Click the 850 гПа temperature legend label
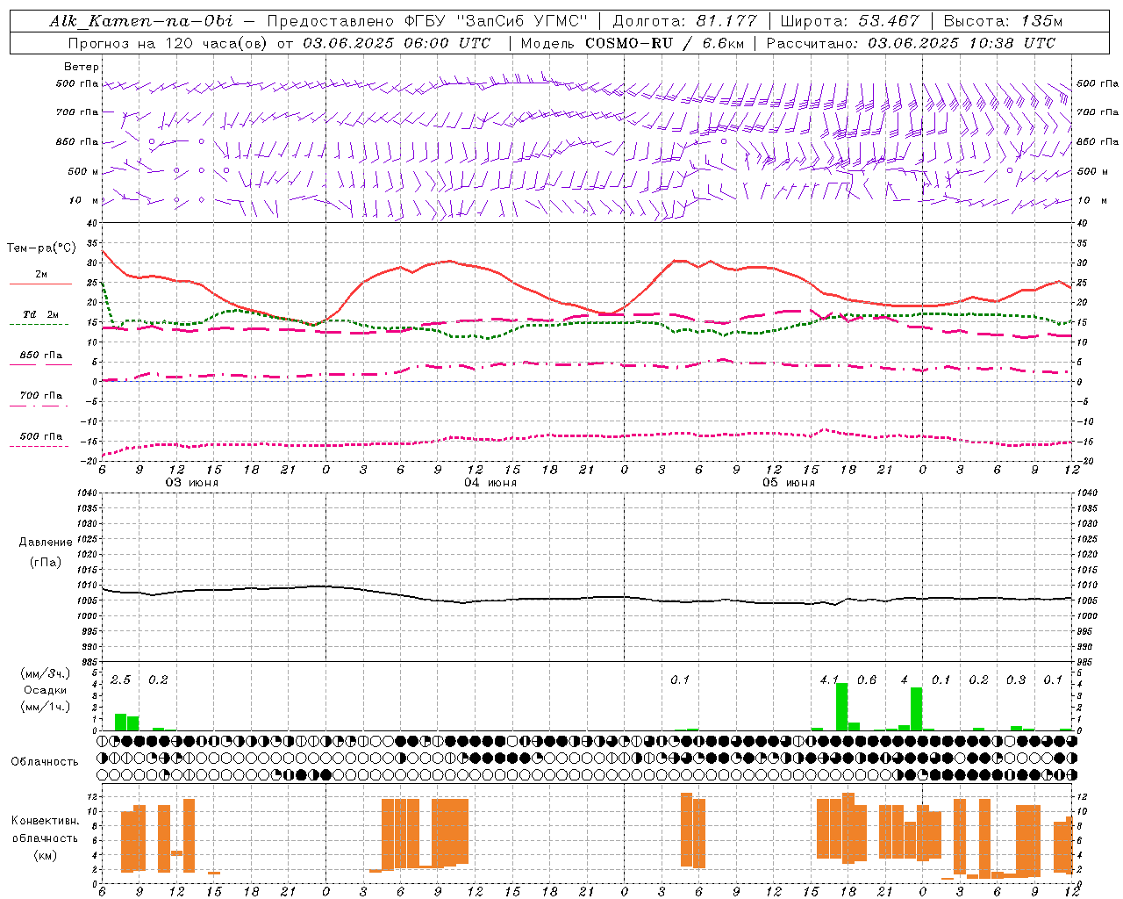The height and width of the screenshot is (899, 1123). click(x=41, y=356)
